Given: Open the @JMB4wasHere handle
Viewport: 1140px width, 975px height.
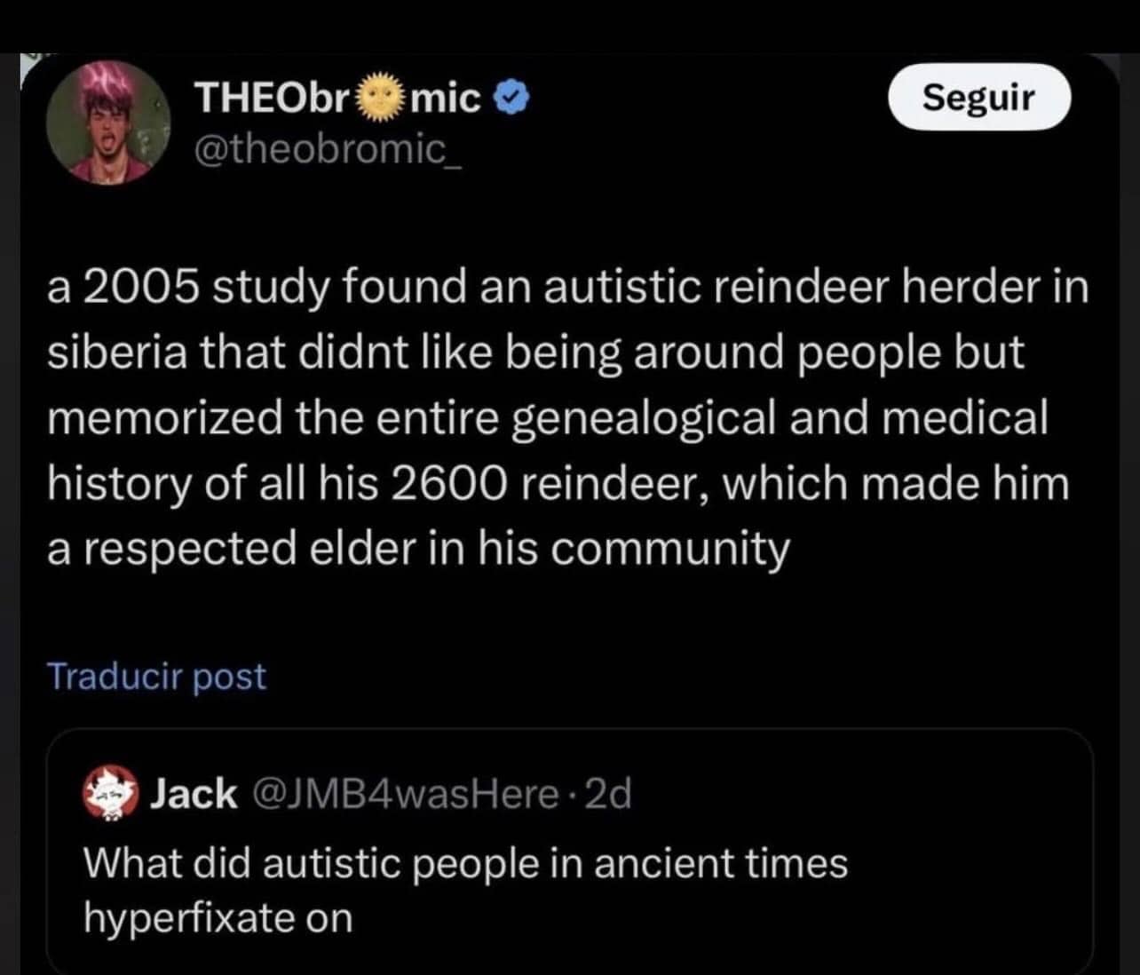Looking at the screenshot, I should [x=406, y=793].
